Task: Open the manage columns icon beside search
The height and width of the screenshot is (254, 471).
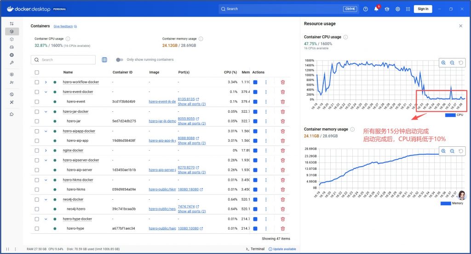Action: 104,60
